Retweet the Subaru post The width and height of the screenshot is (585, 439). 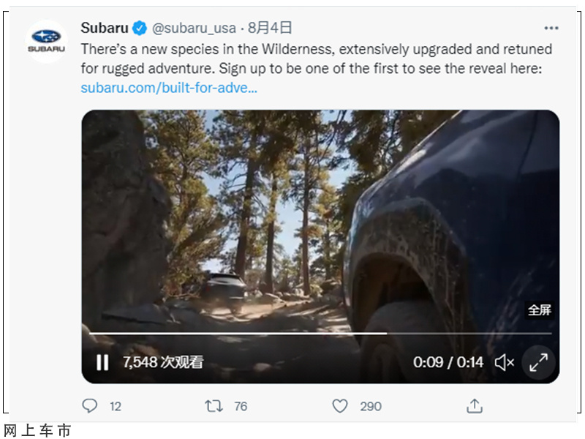[x=214, y=406]
